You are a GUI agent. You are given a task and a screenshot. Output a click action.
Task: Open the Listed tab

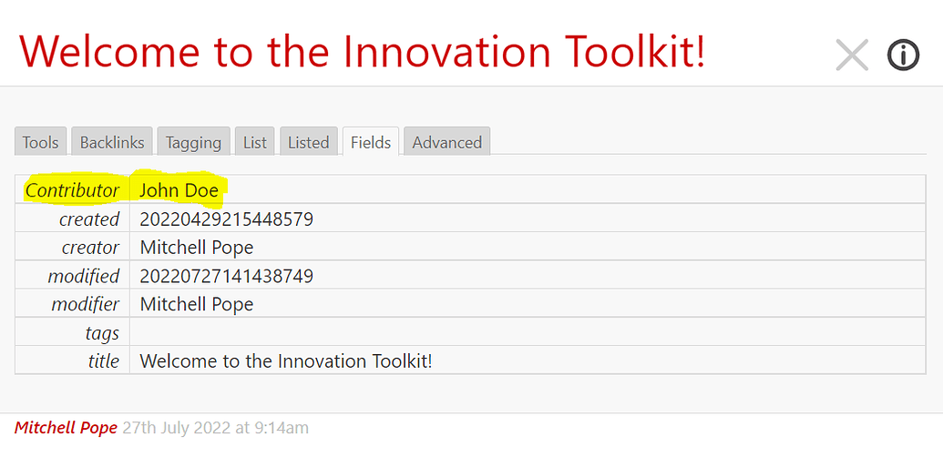pyautogui.click(x=309, y=142)
